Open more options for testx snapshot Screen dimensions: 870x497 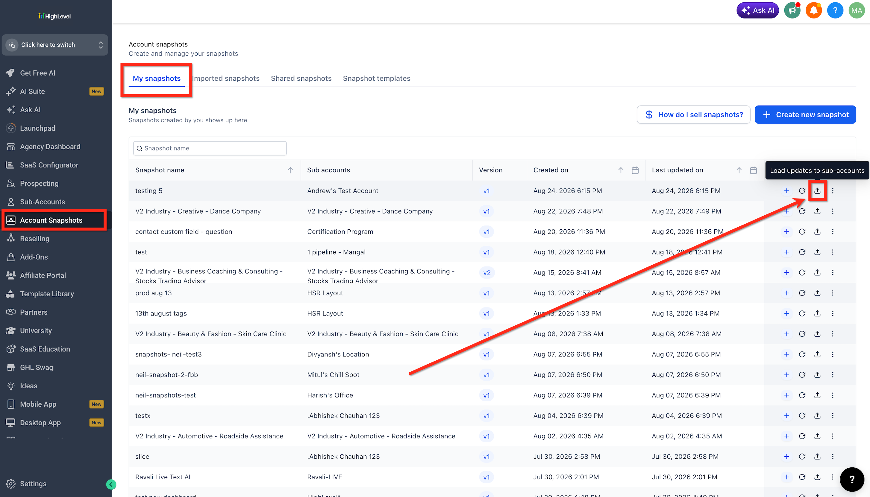833,416
